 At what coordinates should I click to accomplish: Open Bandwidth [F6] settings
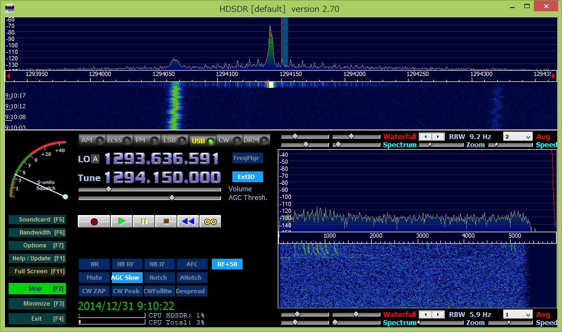[x=37, y=232]
